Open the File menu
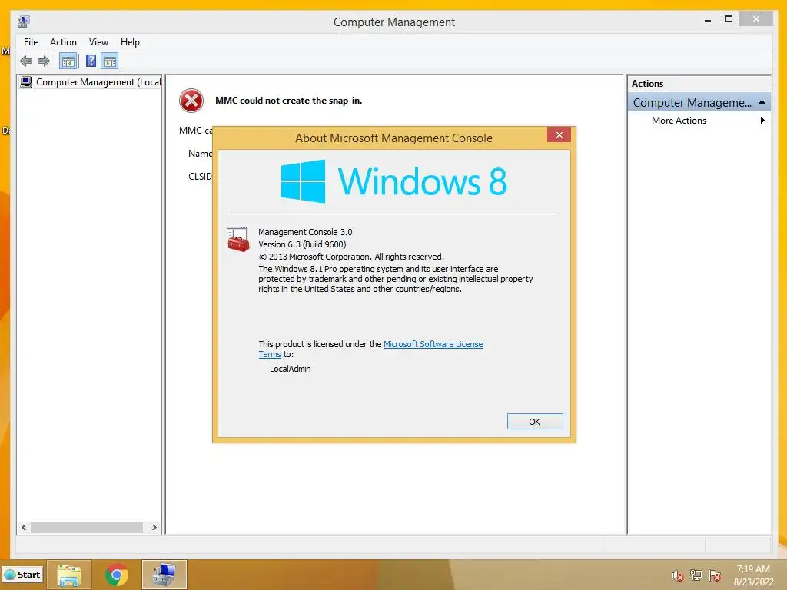The width and height of the screenshot is (787, 590). pos(31,42)
